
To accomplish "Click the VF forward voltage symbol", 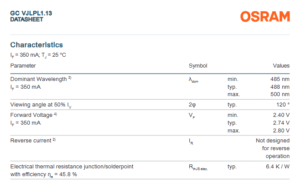I will pos(192,116).
